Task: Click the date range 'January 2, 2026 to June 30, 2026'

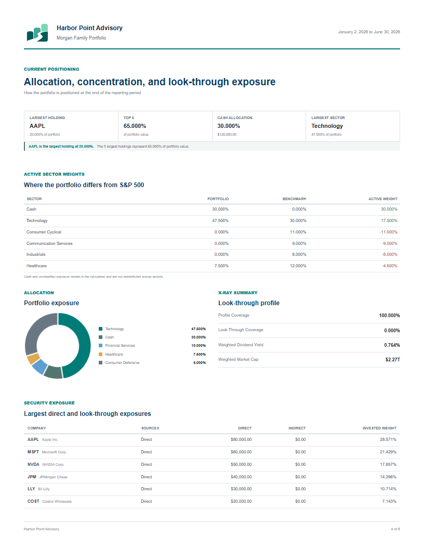Action: pos(369,32)
